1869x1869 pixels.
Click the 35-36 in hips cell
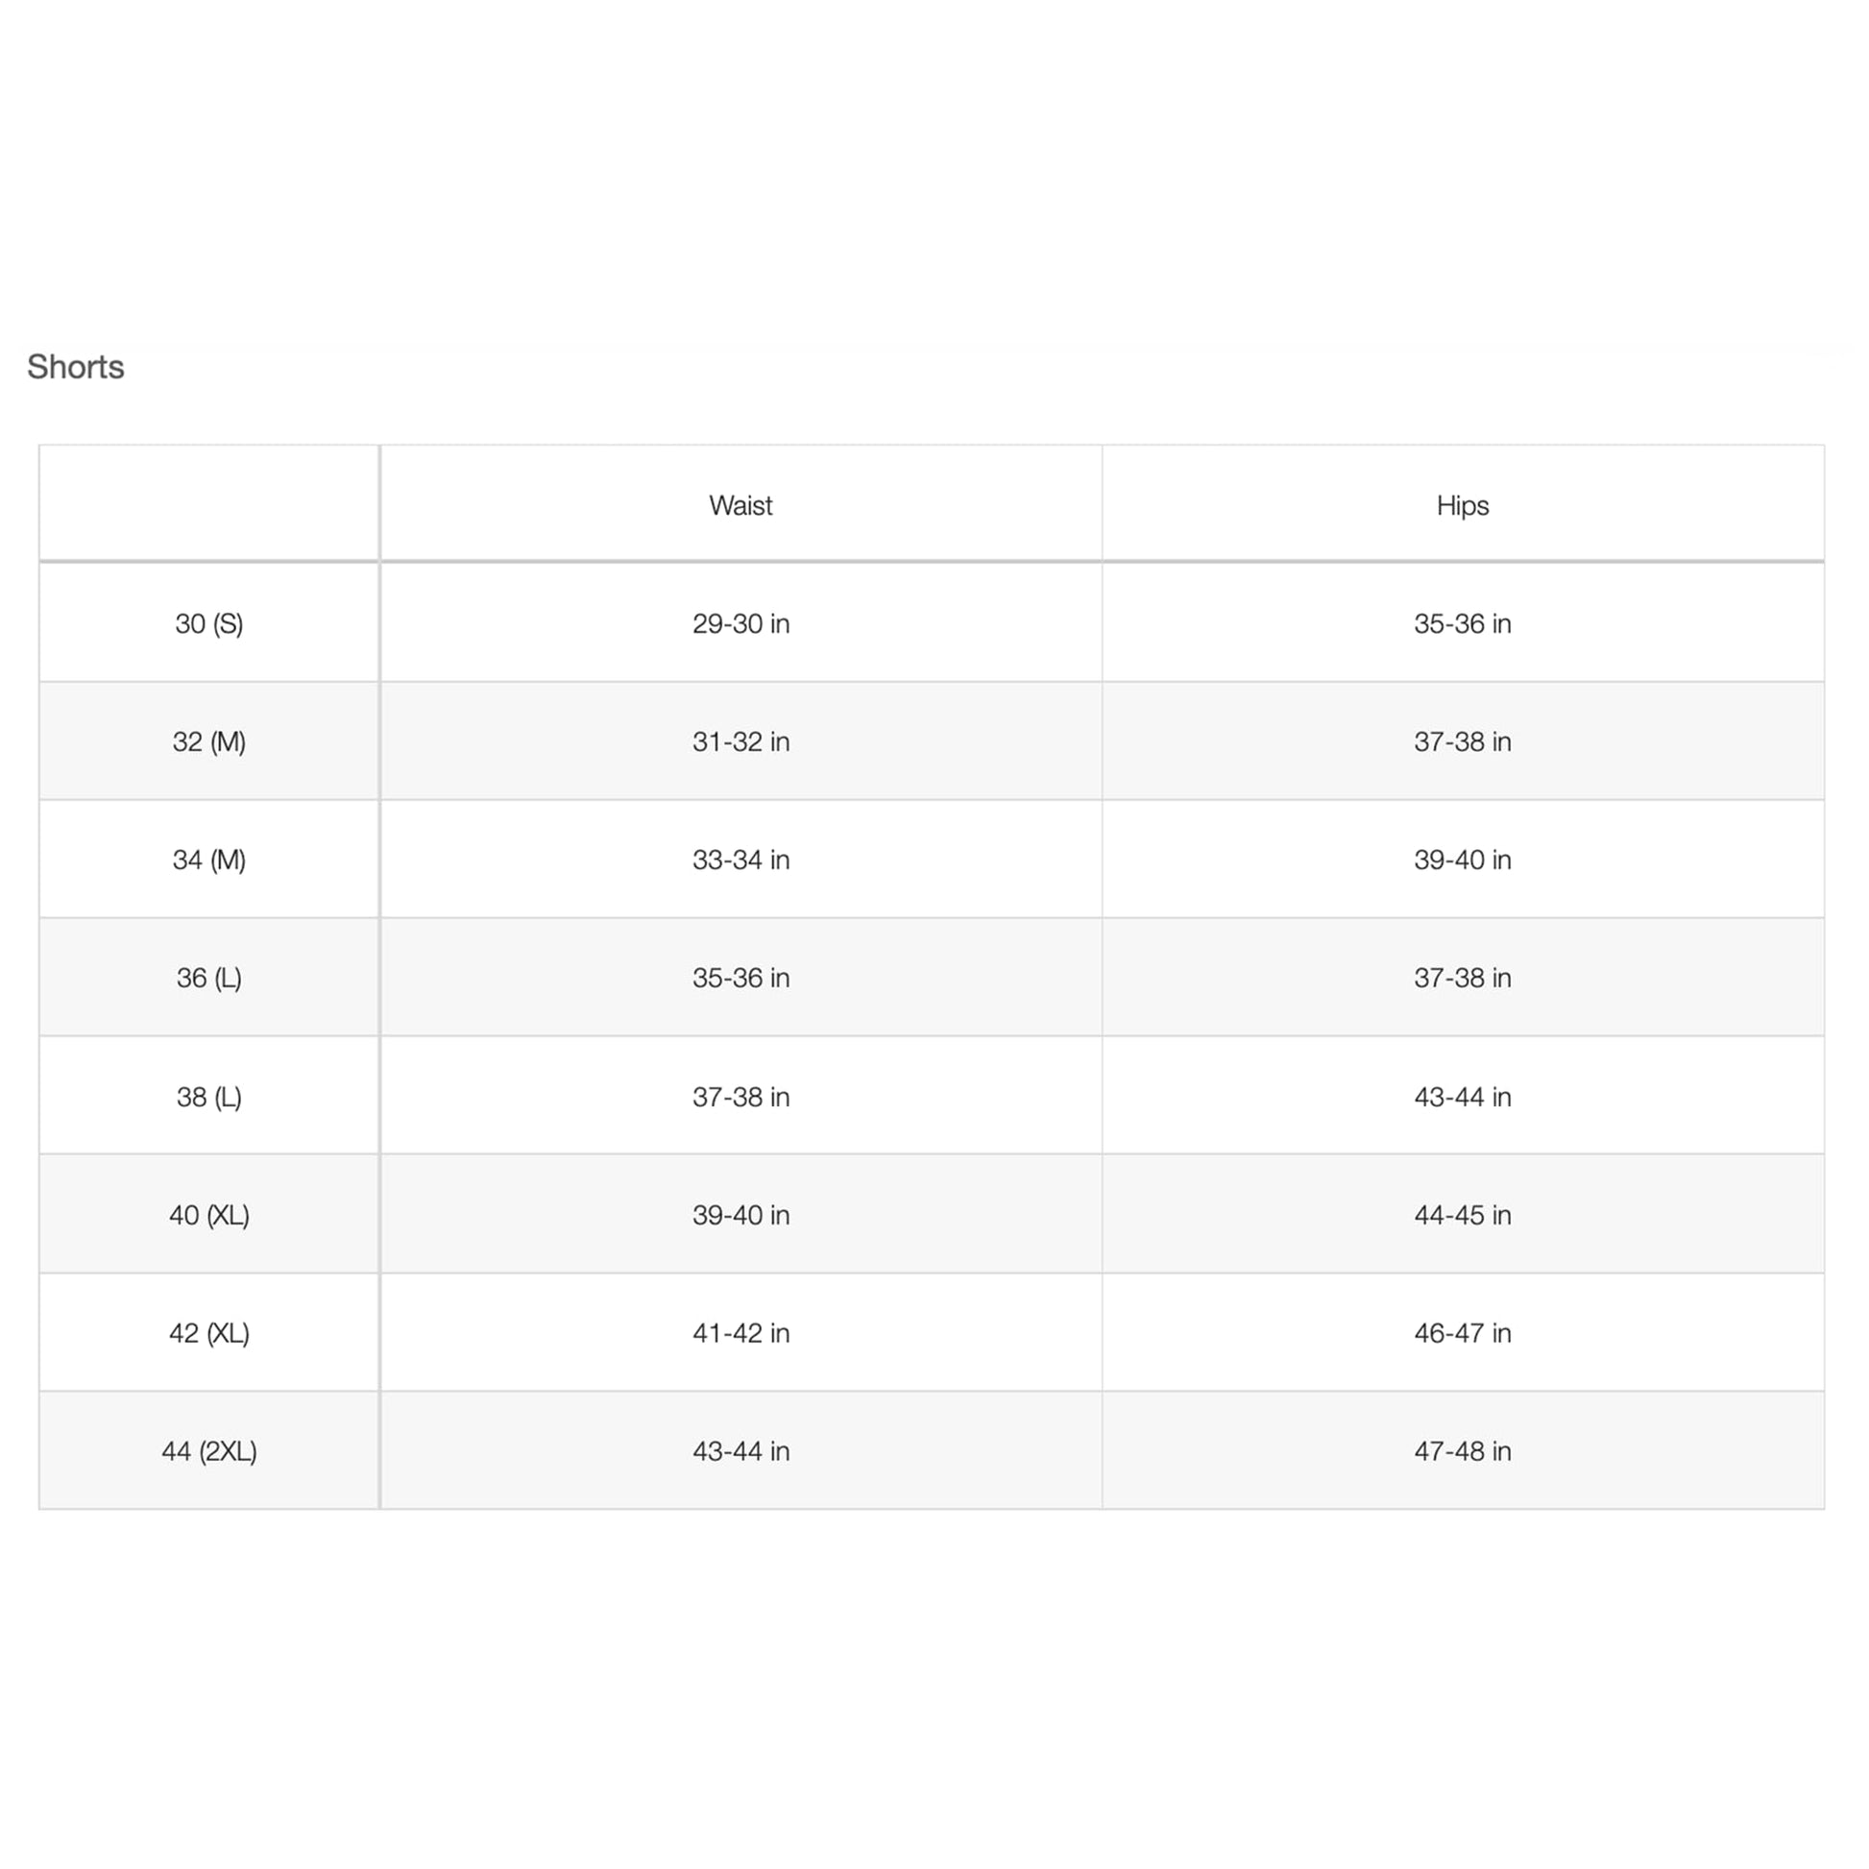point(1462,623)
